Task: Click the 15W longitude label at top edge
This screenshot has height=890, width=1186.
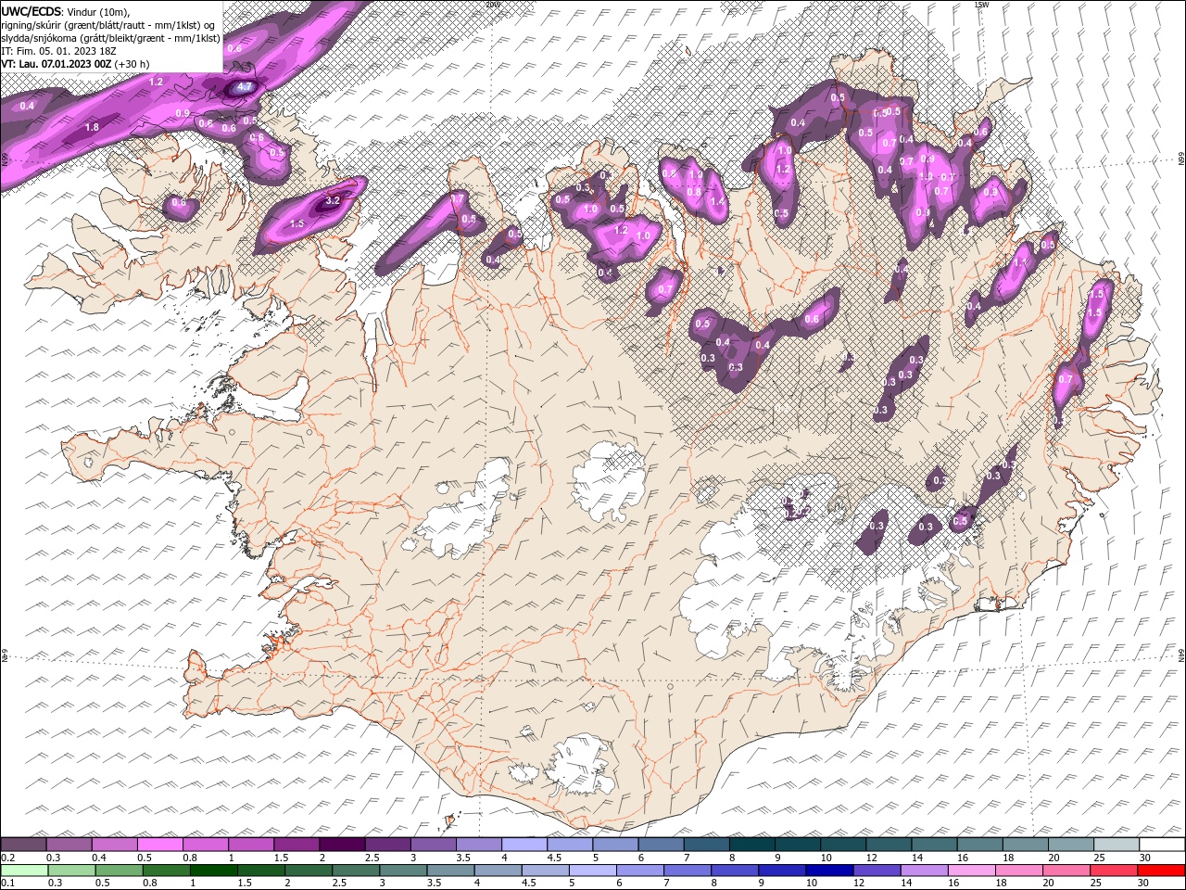Action: point(981,5)
